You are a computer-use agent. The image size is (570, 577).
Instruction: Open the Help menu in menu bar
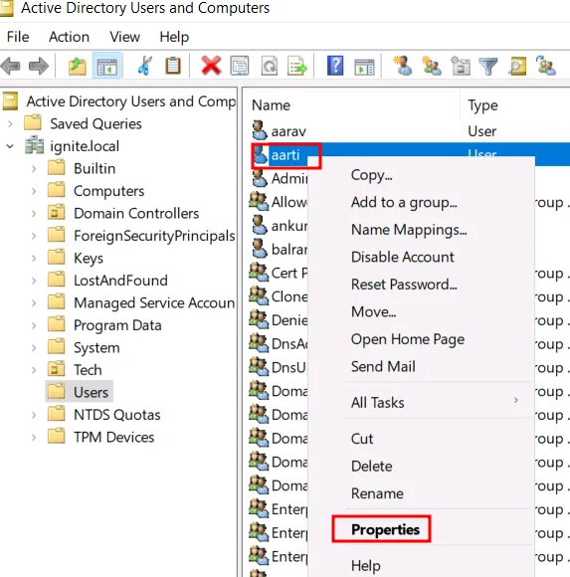[174, 37]
